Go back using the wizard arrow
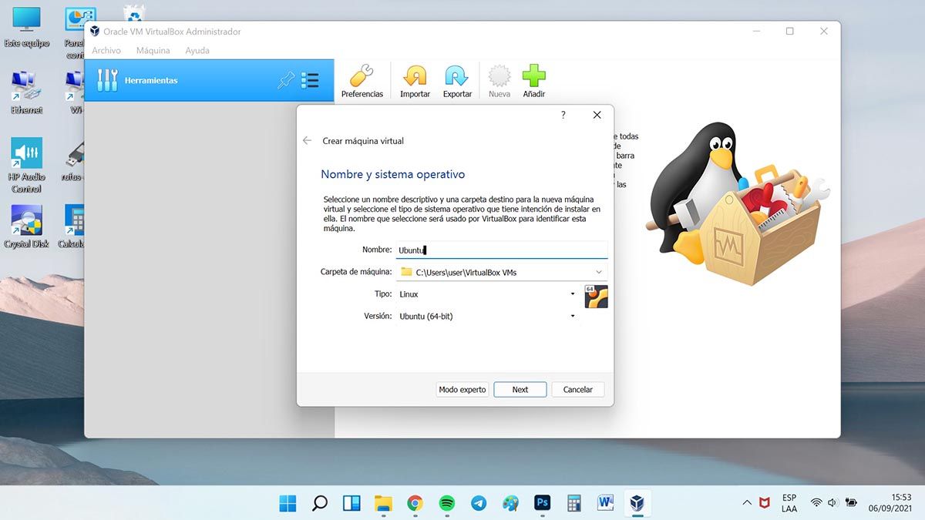The image size is (925, 520). point(308,141)
